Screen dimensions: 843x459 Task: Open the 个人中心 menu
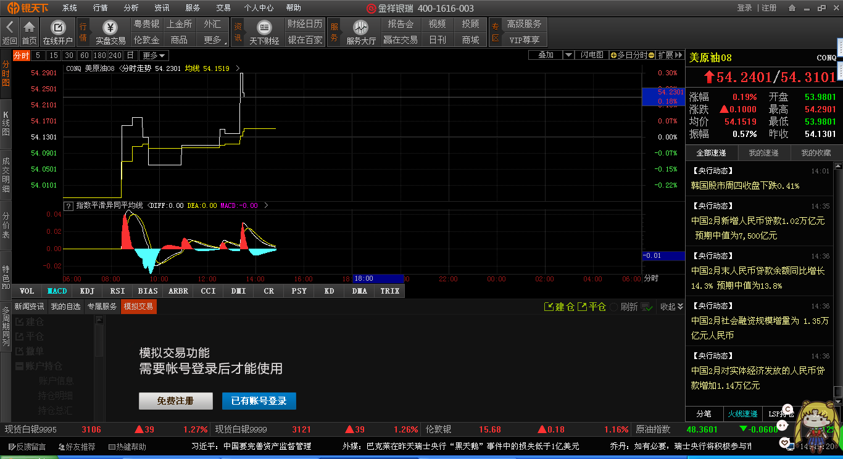[259, 8]
